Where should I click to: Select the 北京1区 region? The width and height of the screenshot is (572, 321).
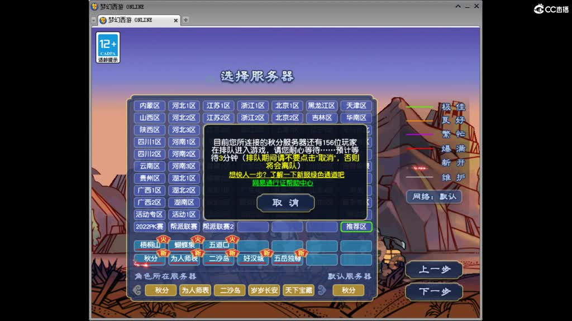tap(287, 105)
